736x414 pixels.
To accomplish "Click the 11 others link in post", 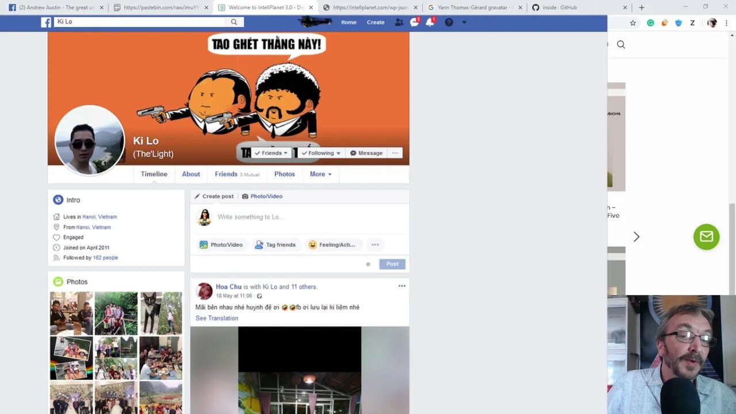I will [x=304, y=287].
